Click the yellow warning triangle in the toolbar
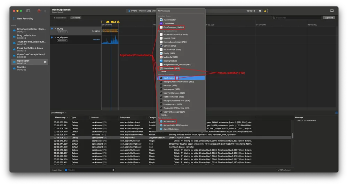Image resolution: width=348 pixels, height=185 pixels. 265,11
